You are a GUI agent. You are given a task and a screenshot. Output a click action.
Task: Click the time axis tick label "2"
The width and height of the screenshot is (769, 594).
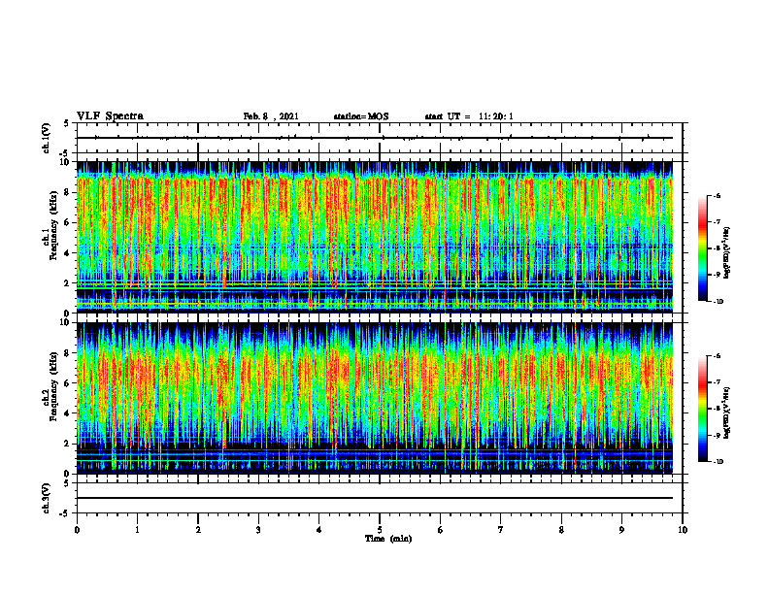tap(198, 530)
